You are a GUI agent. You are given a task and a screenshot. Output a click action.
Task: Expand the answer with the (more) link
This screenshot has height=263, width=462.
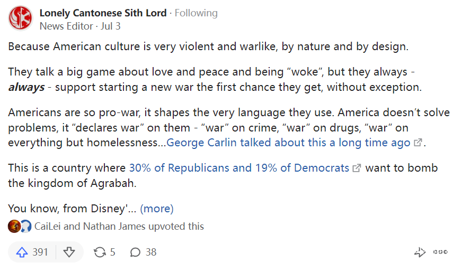[x=156, y=208]
